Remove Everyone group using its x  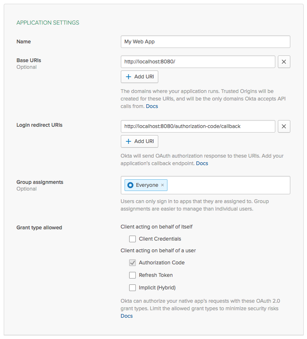coord(162,185)
